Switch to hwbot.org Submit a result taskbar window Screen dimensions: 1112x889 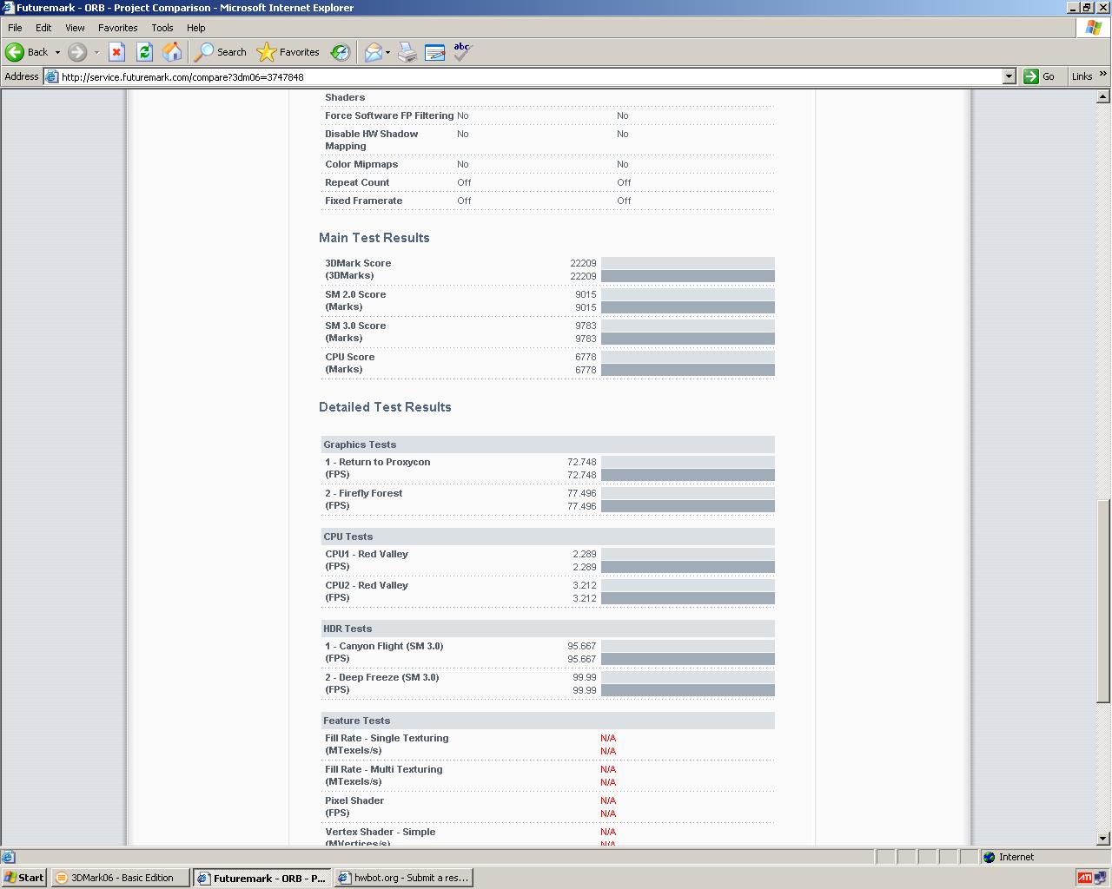(403, 878)
